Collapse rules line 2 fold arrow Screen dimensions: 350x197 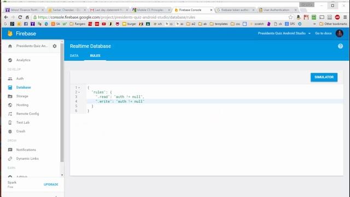(79, 92)
